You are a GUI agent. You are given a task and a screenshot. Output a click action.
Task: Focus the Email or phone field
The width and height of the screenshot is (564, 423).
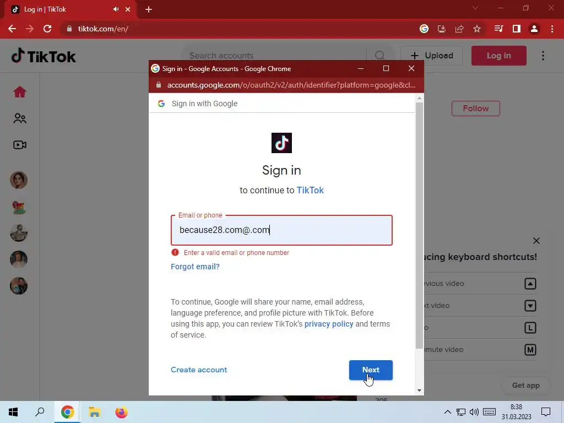(x=281, y=230)
